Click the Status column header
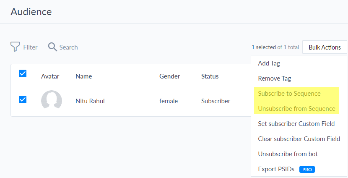The height and width of the screenshot is (178, 348). (x=210, y=76)
